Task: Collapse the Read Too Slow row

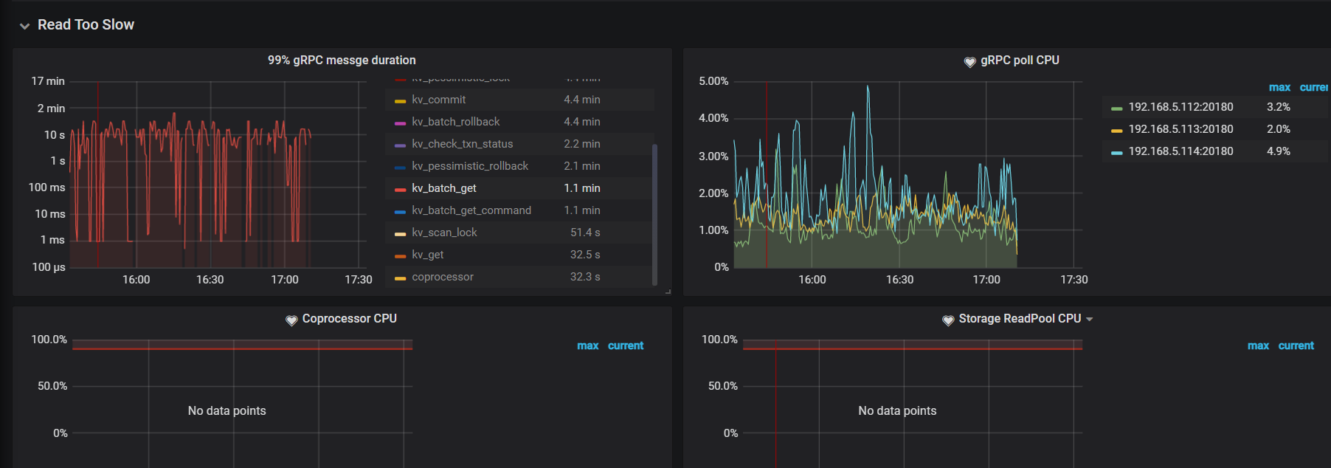Action: [x=25, y=26]
